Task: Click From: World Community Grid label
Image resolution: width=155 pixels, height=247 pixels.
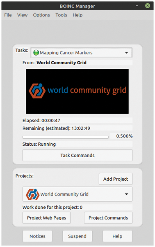Action: click(55, 63)
